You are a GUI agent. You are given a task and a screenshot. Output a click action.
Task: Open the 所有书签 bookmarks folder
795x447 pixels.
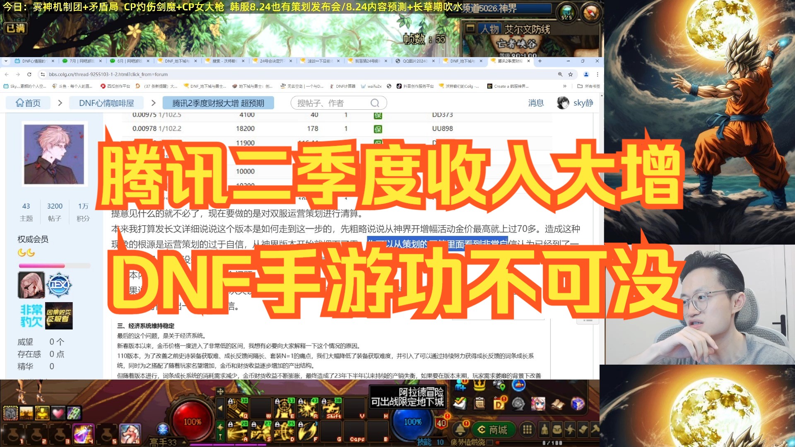pyautogui.click(x=588, y=86)
